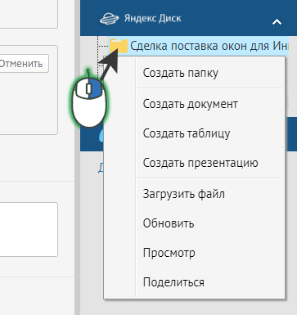Collapse the Яндекс Диск panel chevron
297x315 pixels.
tap(277, 22)
